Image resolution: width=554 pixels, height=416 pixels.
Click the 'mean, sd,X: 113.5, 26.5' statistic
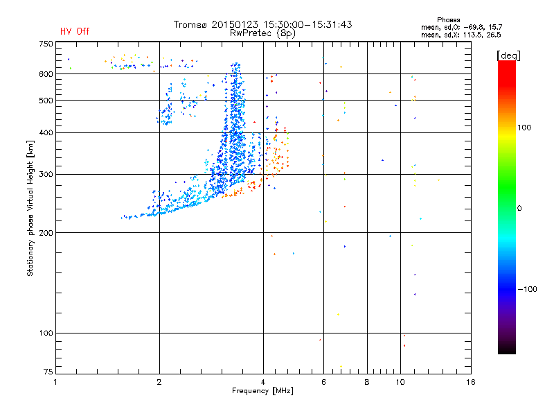[x=461, y=35]
